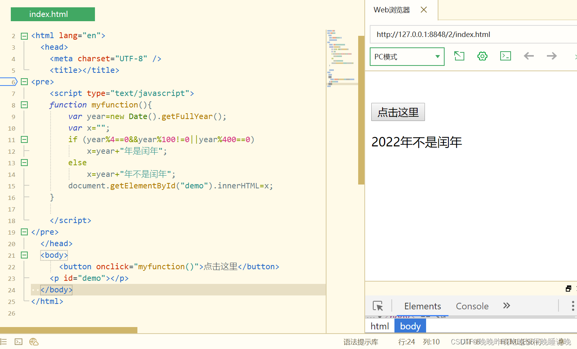Click the body breadcrumb in devtools
The width and height of the screenshot is (577, 349).
410,326
